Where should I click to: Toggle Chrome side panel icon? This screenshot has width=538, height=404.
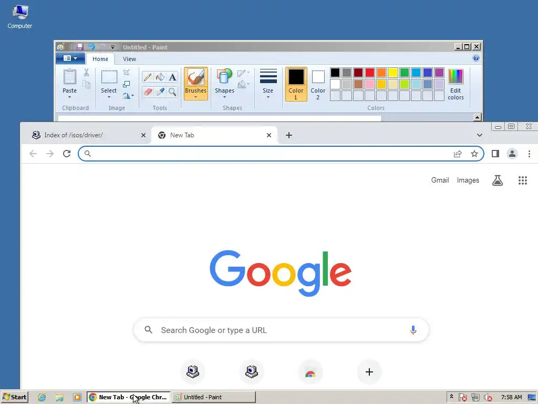[495, 154]
